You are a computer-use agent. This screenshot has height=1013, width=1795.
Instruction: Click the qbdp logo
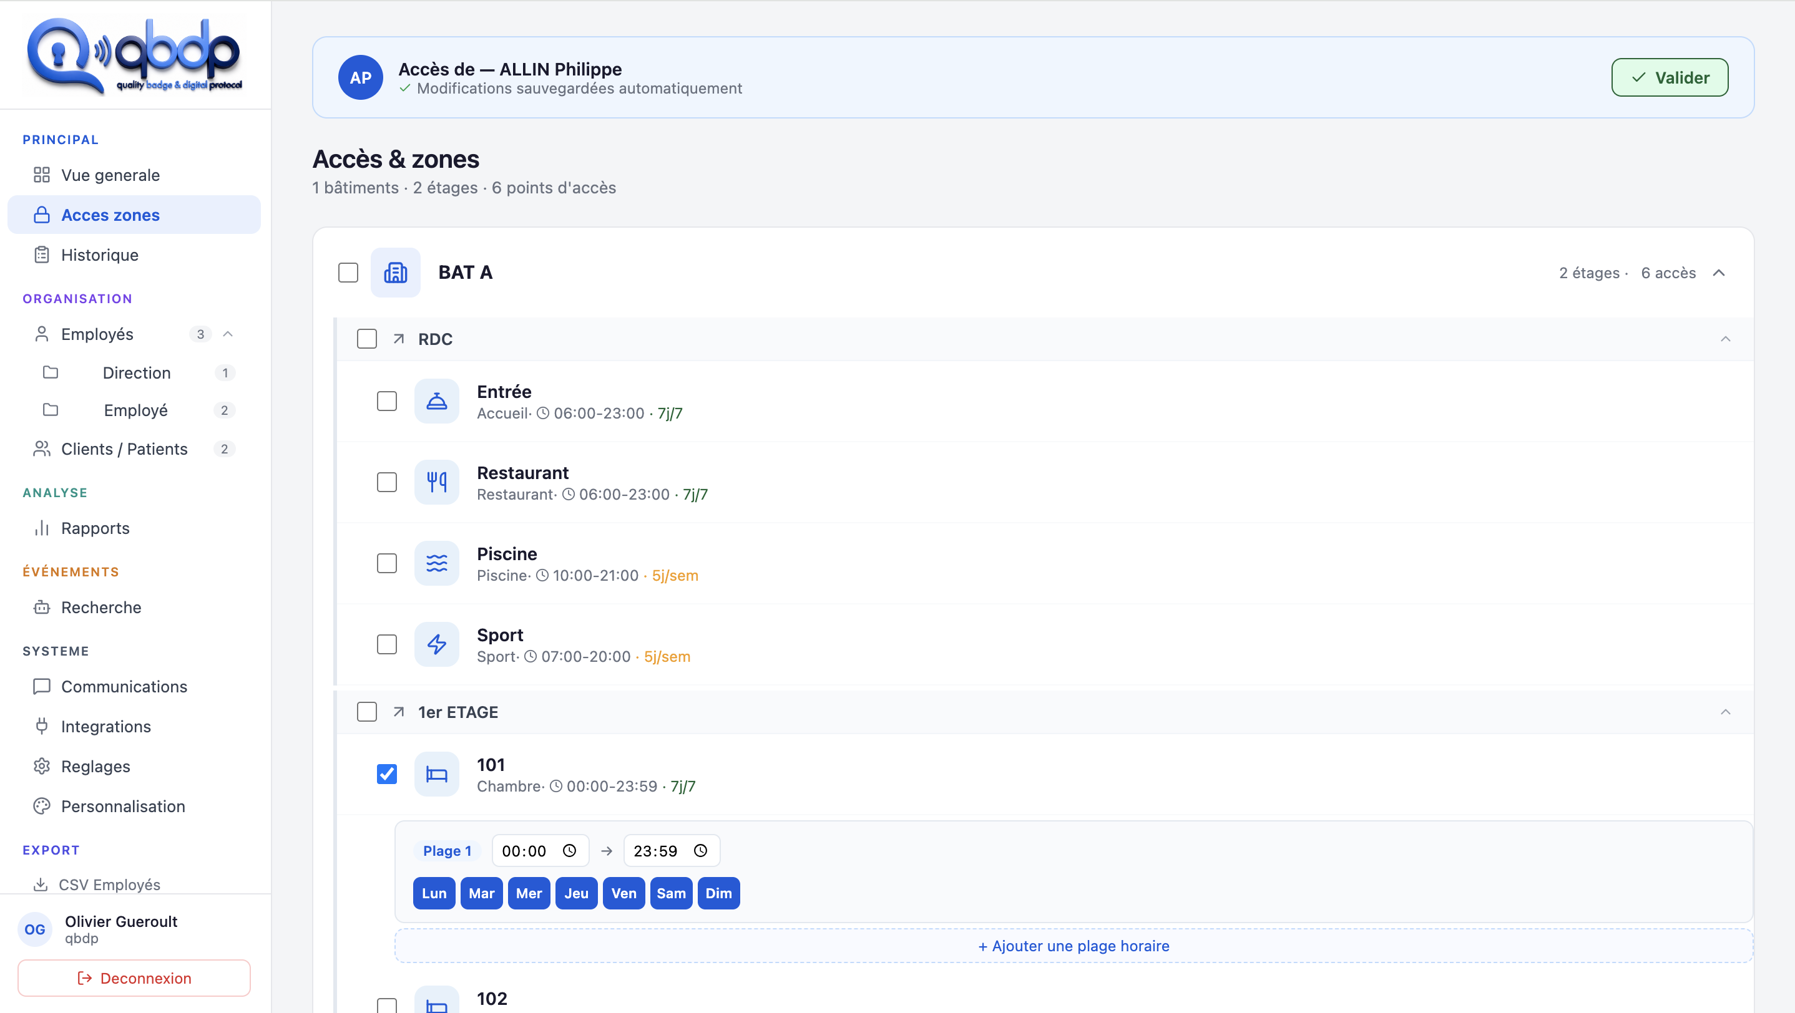point(134,56)
